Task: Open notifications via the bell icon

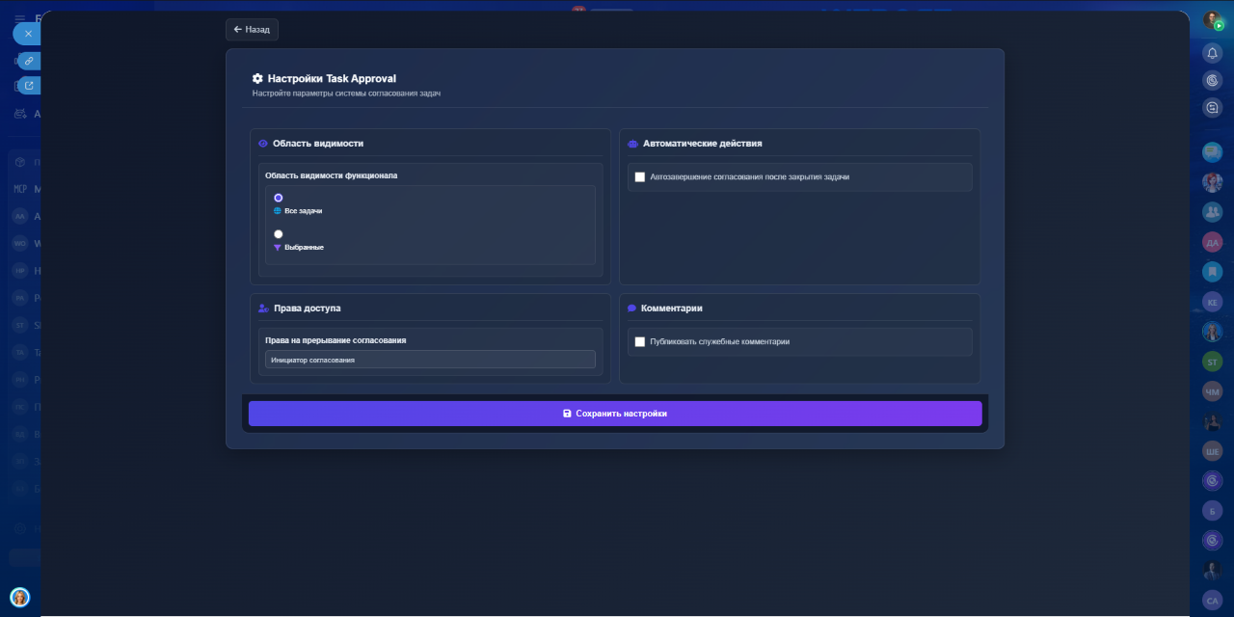Action: pos(1213,53)
